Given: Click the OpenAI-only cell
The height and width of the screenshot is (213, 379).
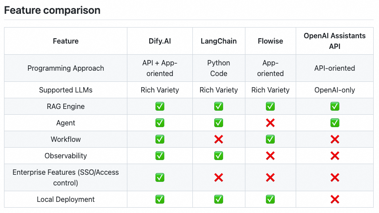Looking at the screenshot, I should coord(335,90).
